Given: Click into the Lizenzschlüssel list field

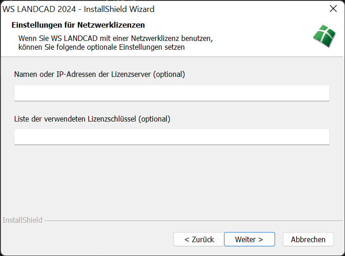Looking at the screenshot, I should 172,137.
